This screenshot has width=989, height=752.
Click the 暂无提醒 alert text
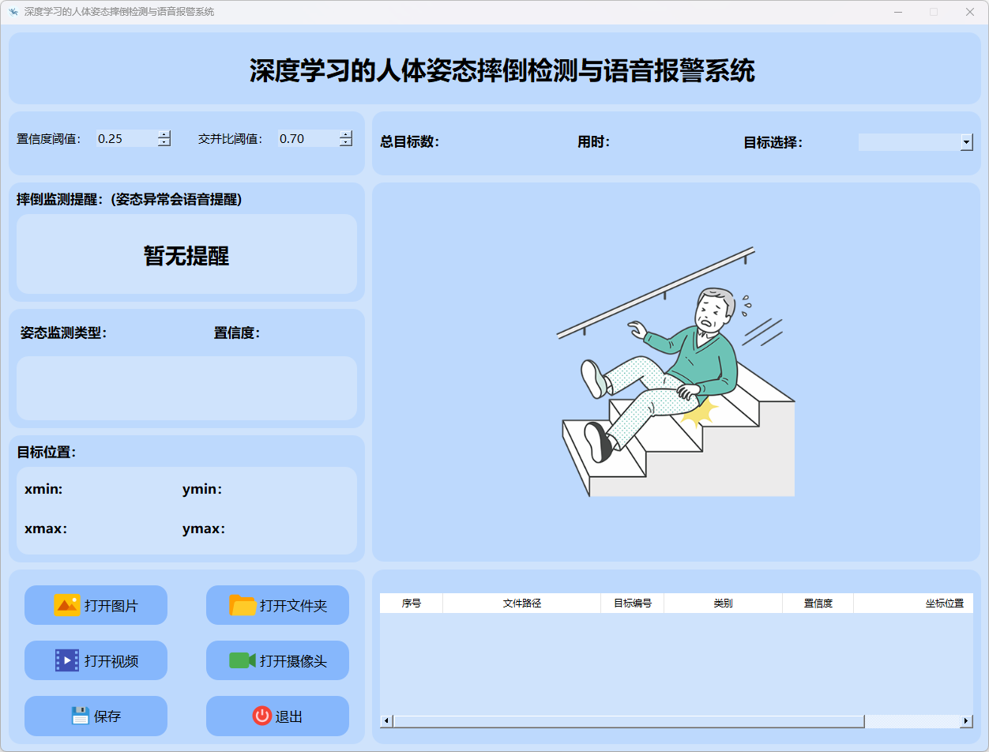[186, 255]
